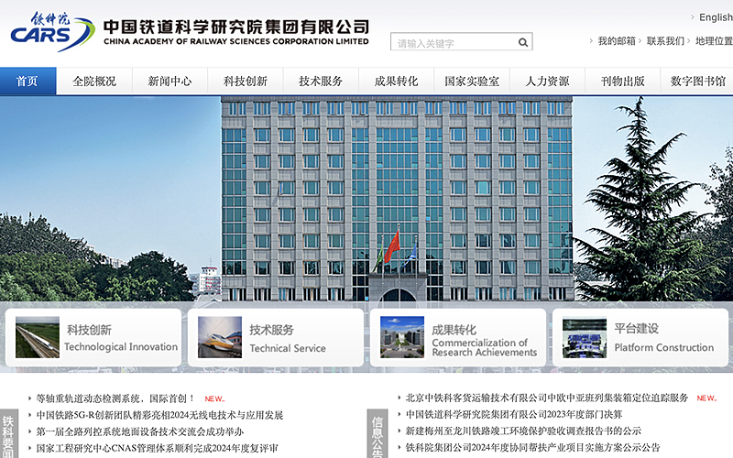The width and height of the screenshot is (733, 458).
Task: Click the Research Achievements campus thumbnail
Action: (x=402, y=337)
